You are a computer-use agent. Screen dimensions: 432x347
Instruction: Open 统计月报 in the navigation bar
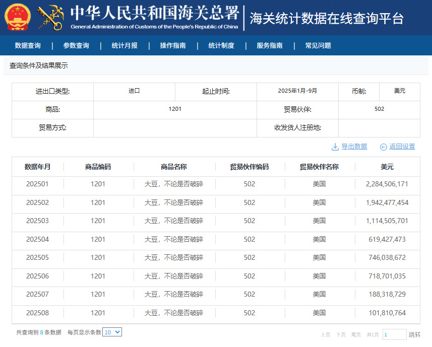(x=125, y=45)
